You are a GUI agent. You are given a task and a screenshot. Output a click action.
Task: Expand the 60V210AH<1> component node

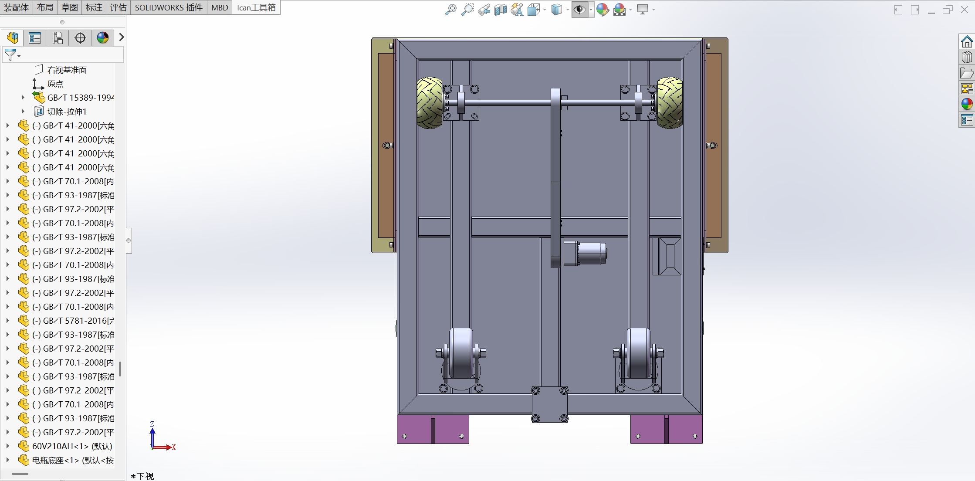tap(7, 446)
